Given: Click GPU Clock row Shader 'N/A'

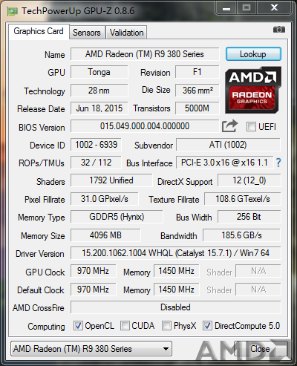Looking at the screenshot, I should click(x=258, y=271).
